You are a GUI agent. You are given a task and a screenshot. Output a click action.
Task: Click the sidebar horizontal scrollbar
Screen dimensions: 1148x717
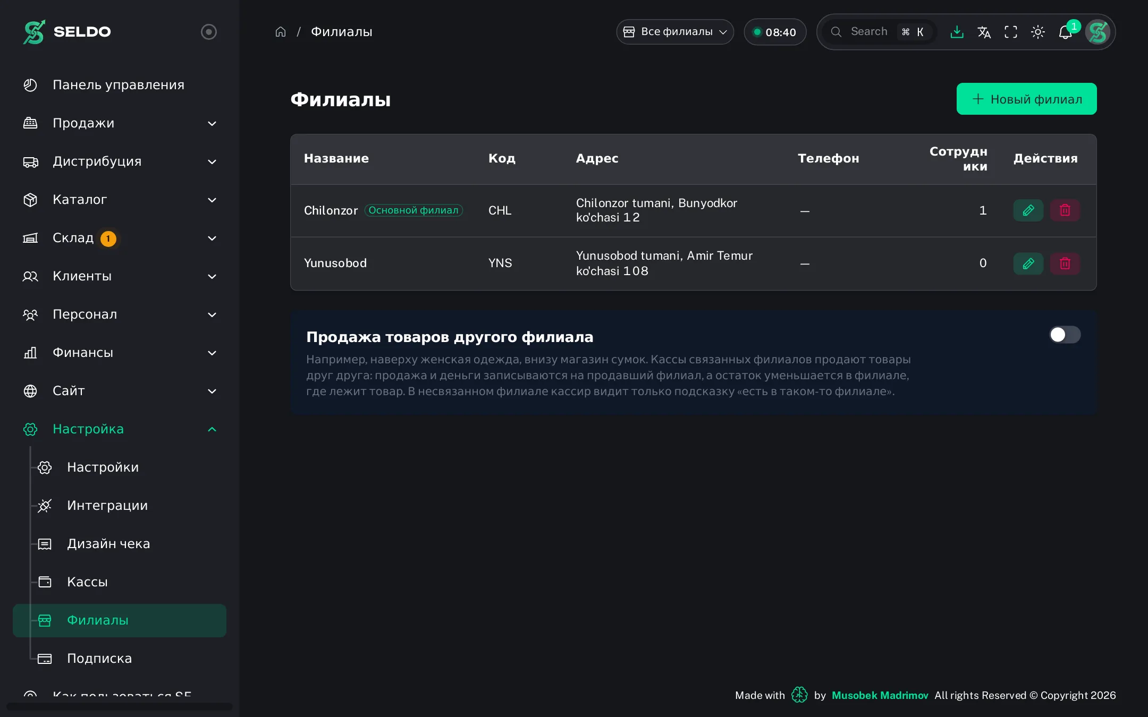coord(120,706)
